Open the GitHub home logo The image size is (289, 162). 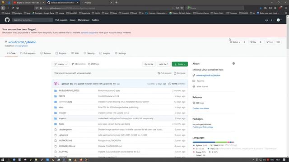pos(7,20)
